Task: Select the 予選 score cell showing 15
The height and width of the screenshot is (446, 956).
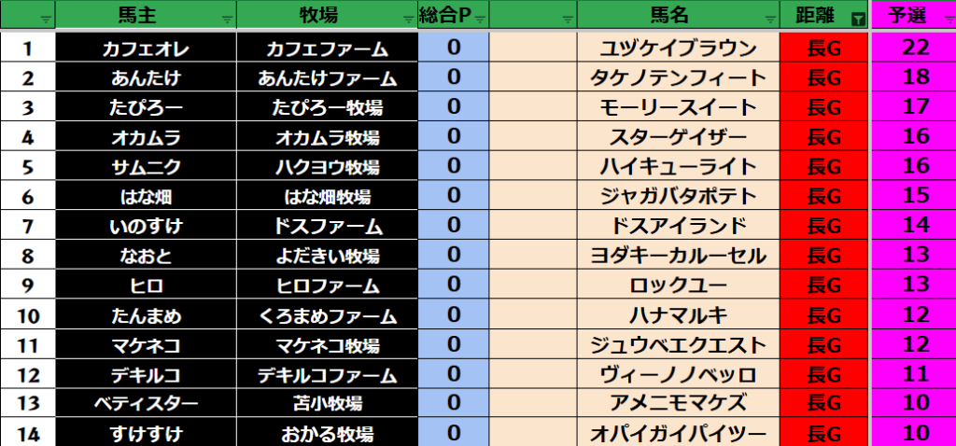Action: [915, 196]
